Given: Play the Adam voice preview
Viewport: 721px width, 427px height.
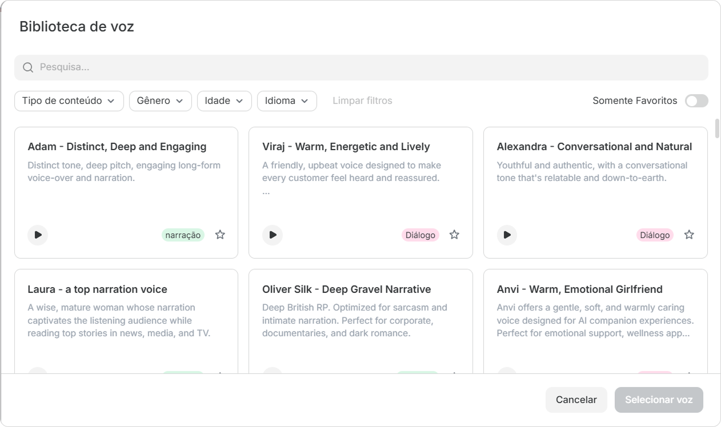Looking at the screenshot, I should pyautogui.click(x=38, y=235).
